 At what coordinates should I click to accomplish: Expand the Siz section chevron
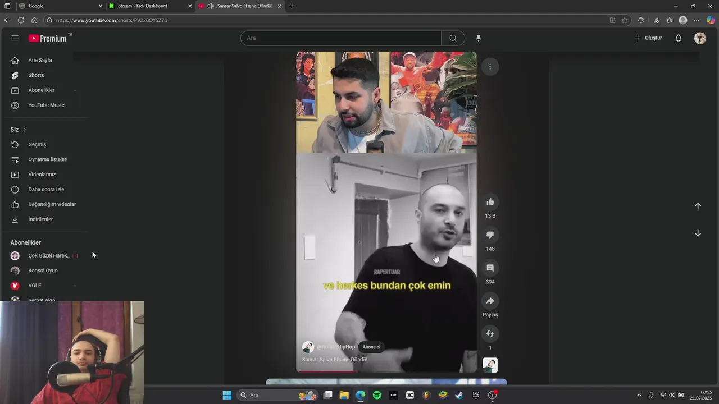click(x=24, y=130)
